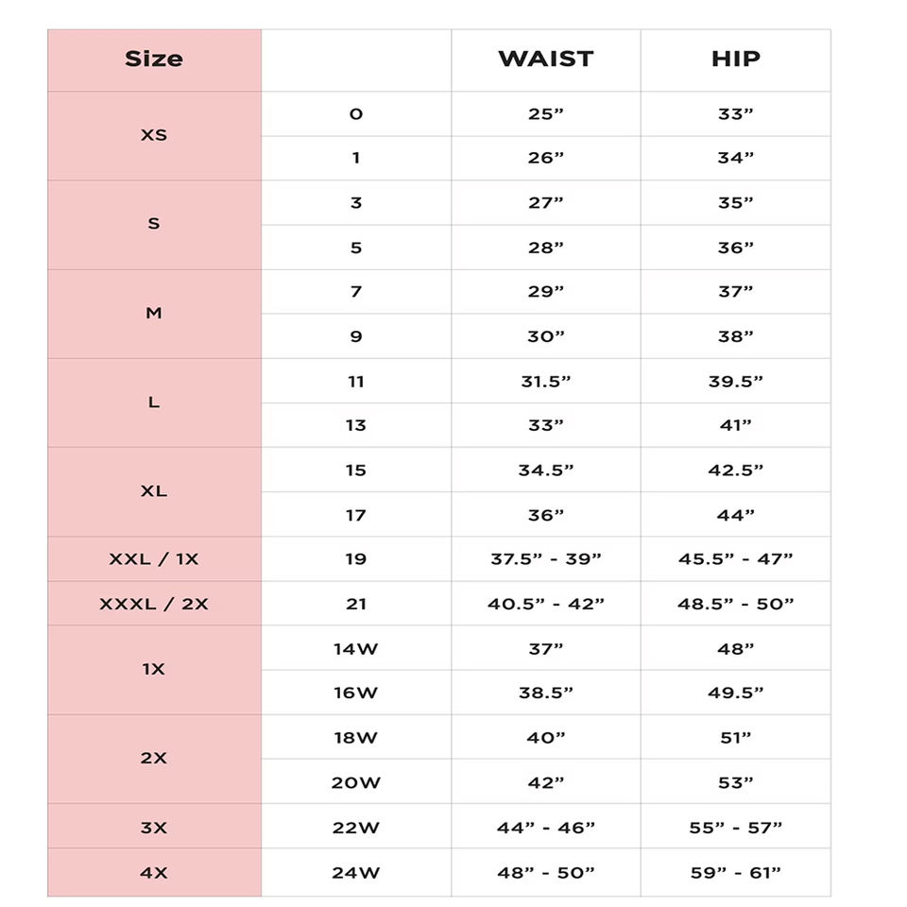The image size is (907, 907).
Task: Select the L size row label
Action: click(154, 403)
